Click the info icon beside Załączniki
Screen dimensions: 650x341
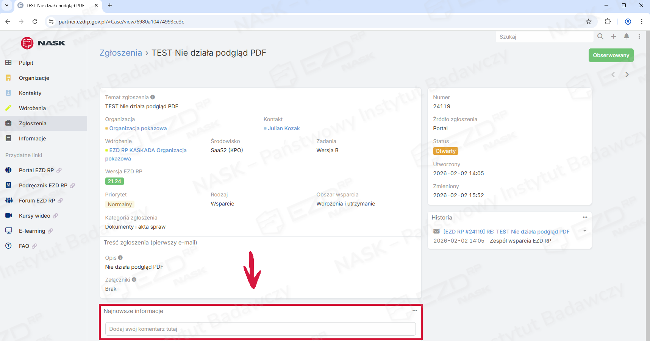tap(134, 280)
